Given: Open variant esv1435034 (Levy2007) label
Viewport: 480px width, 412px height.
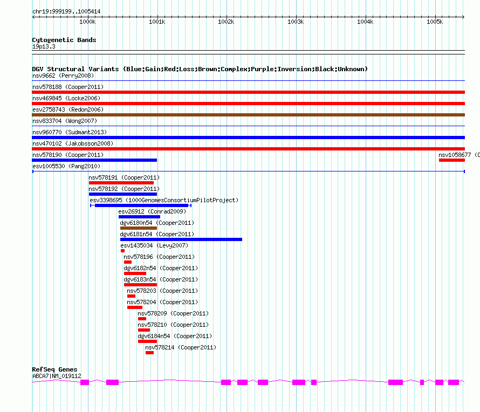Looking at the screenshot, I should [x=154, y=245].
